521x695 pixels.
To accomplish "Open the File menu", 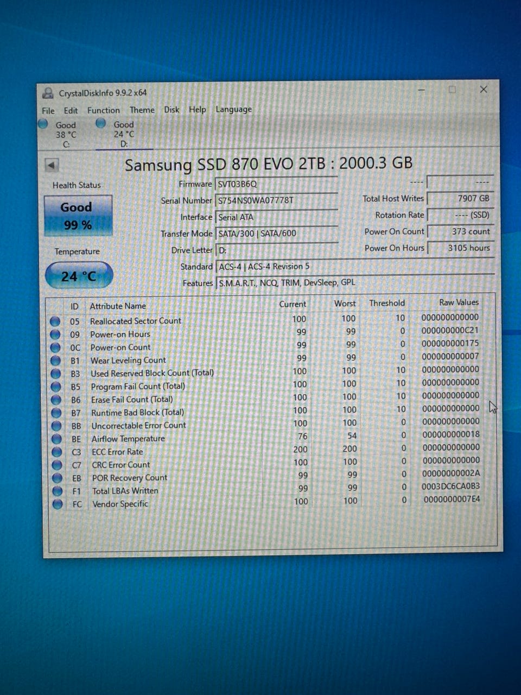I will (x=48, y=110).
